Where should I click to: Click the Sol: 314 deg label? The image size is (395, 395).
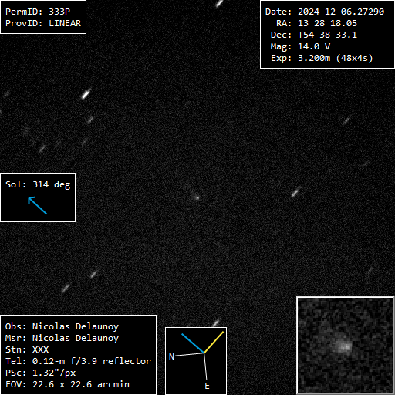38,184
